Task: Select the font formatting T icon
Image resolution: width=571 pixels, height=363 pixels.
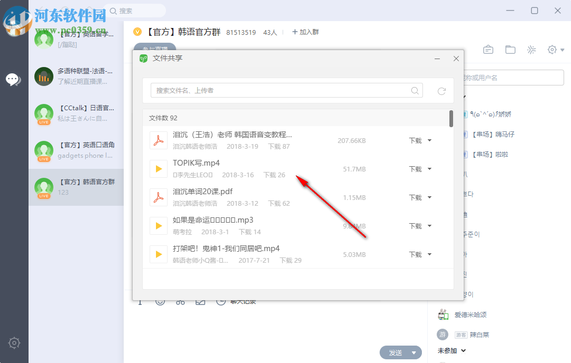Action: coord(140,301)
